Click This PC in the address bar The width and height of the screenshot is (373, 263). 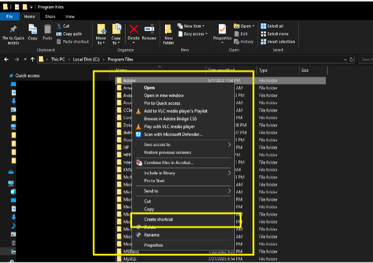[58, 59]
